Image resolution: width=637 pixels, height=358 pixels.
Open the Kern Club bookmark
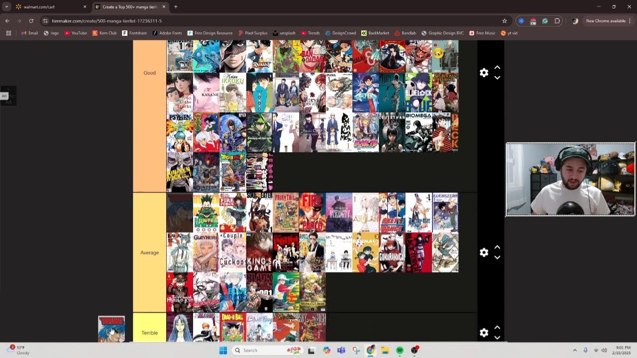105,33
